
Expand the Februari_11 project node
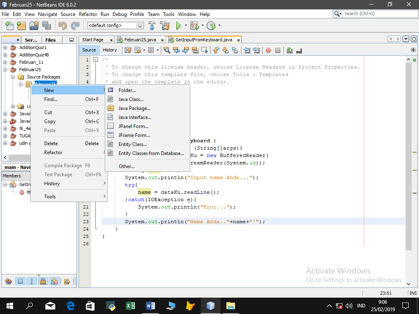(x=5, y=62)
